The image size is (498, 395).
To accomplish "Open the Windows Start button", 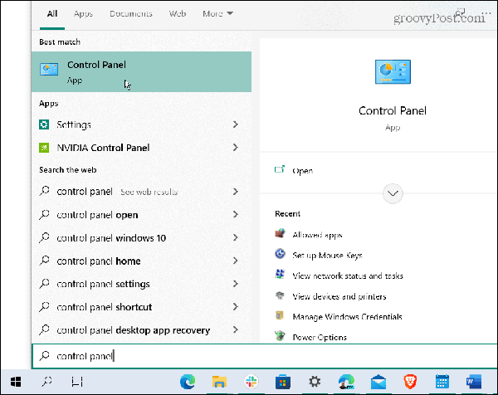I will (x=16, y=382).
